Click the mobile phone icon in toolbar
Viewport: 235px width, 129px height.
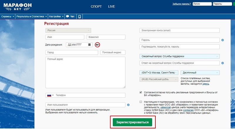tap(80, 16)
